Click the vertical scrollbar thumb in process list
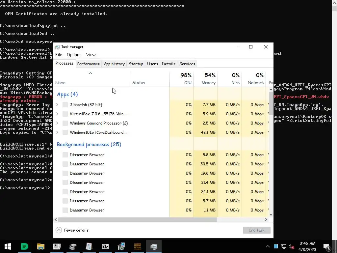The image size is (337, 253). tap(271, 103)
